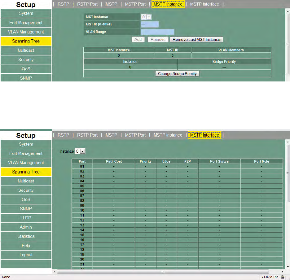Image resolution: width=290 pixels, height=280 pixels.
Task: Click Done status text
Action: click(x=6, y=277)
